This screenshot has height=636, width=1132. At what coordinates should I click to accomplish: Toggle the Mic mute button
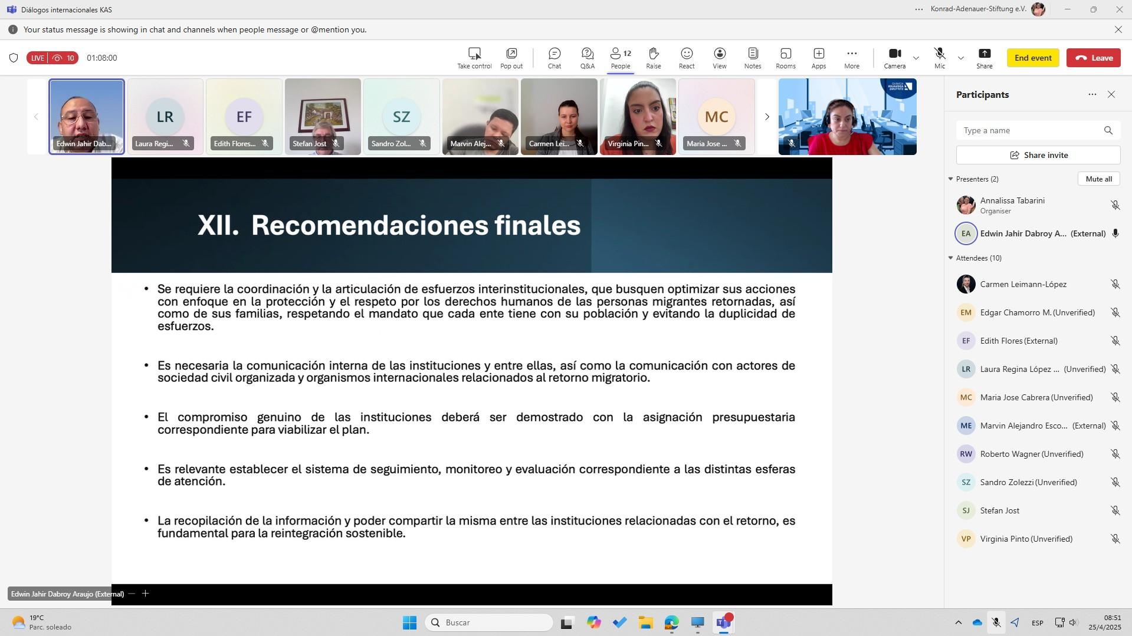[x=939, y=58]
